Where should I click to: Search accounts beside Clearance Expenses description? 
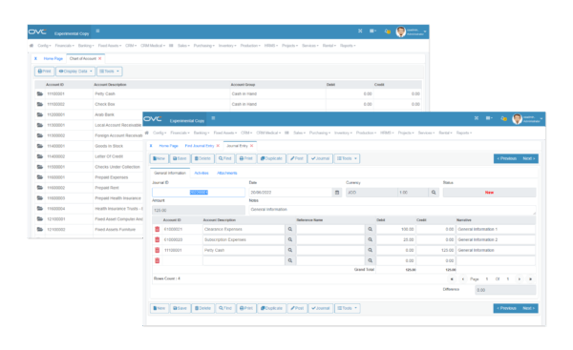[290, 229]
